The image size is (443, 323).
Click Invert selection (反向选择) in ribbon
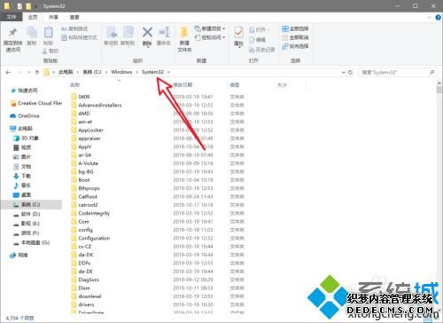(x=295, y=46)
